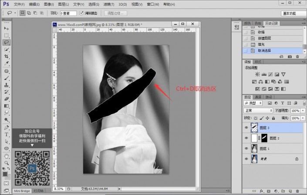Open the blend mode 正常 dropdown
Screen dimensions: 307x195
(259, 111)
